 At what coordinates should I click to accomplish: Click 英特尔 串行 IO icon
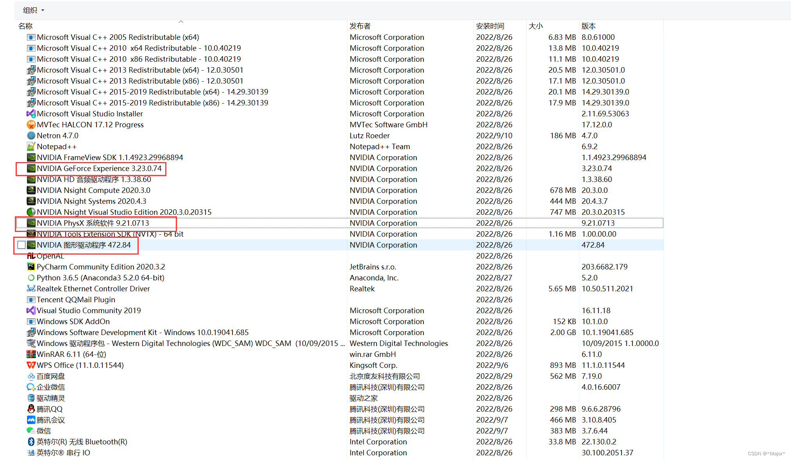click(x=31, y=453)
